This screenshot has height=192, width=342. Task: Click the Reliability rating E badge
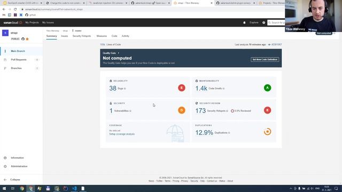182,87
